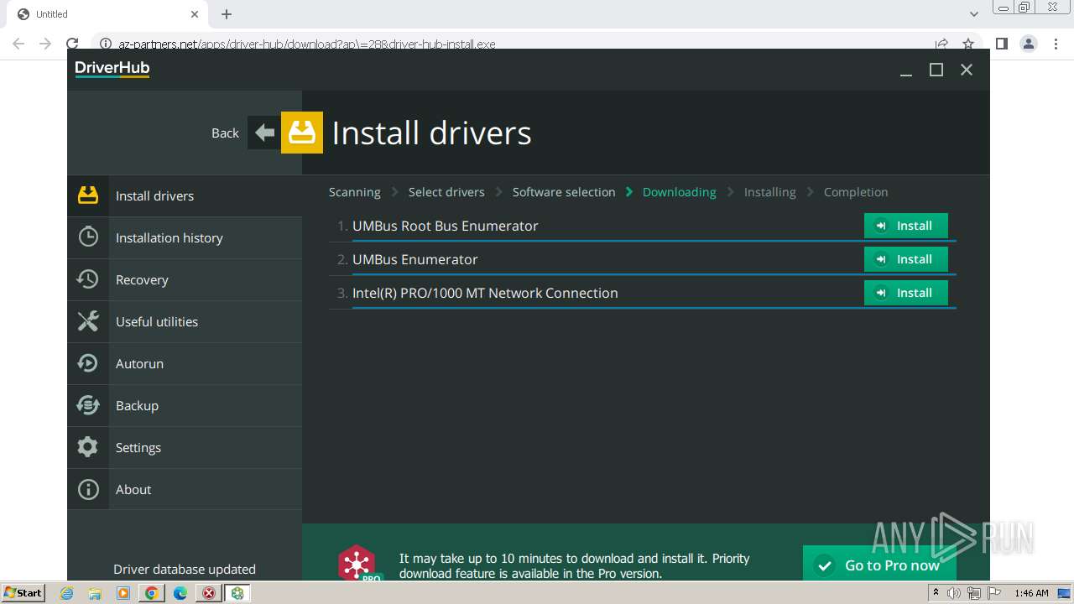
Task: Click the DriverHub logo
Action: 112,69
